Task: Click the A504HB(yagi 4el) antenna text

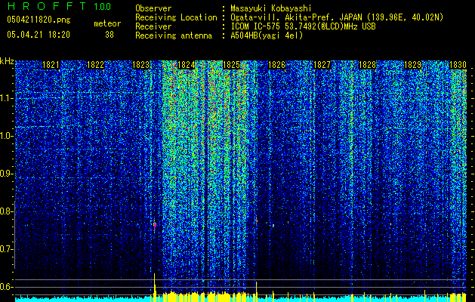Action: pyautogui.click(x=267, y=35)
